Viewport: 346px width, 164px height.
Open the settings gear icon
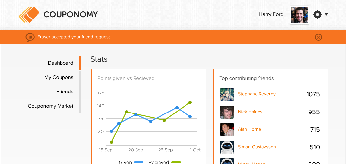point(317,14)
